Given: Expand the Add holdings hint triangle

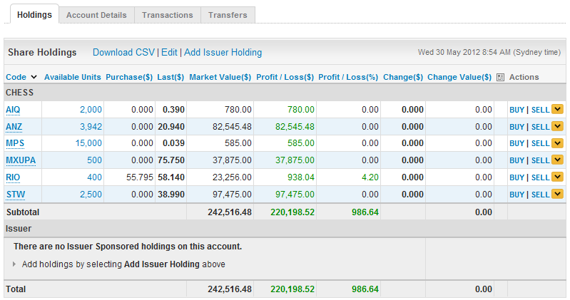Looking at the screenshot, I should coord(16,264).
